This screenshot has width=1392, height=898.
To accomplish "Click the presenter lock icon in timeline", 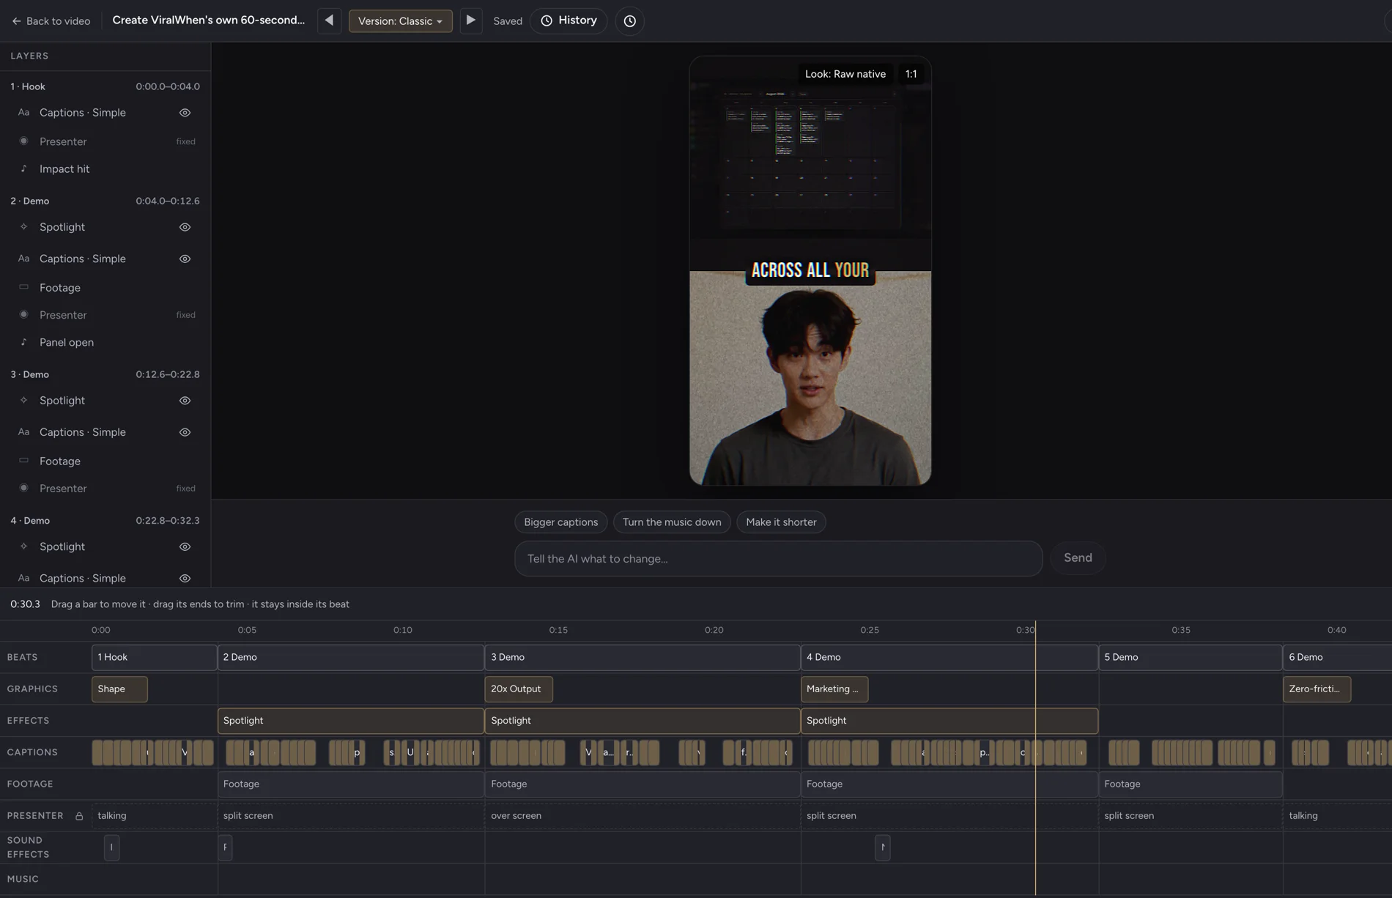I will tap(79, 816).
